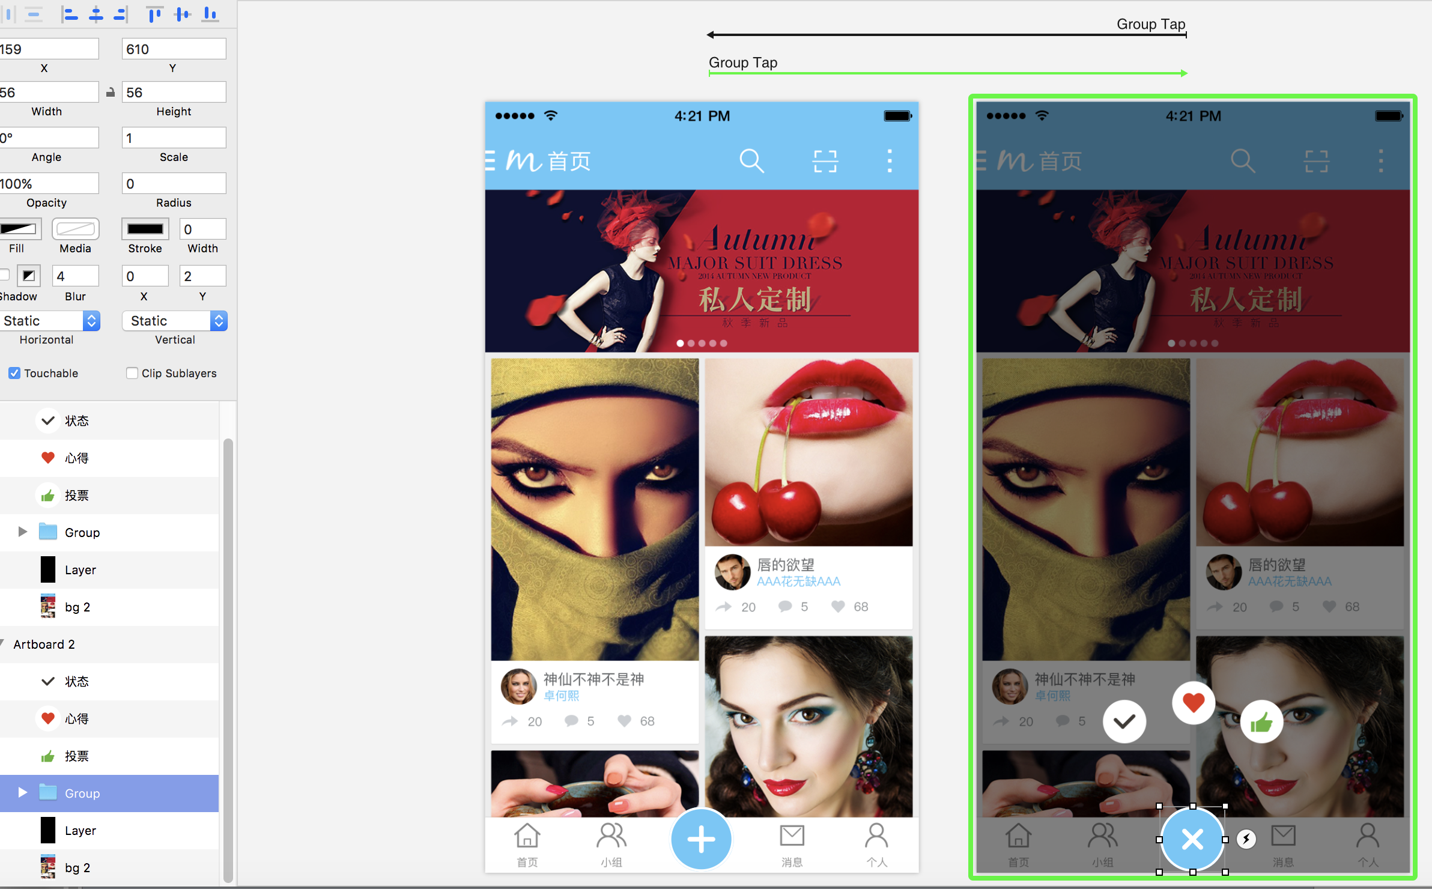
Task: Click the Media picker button
Action: 76,229
